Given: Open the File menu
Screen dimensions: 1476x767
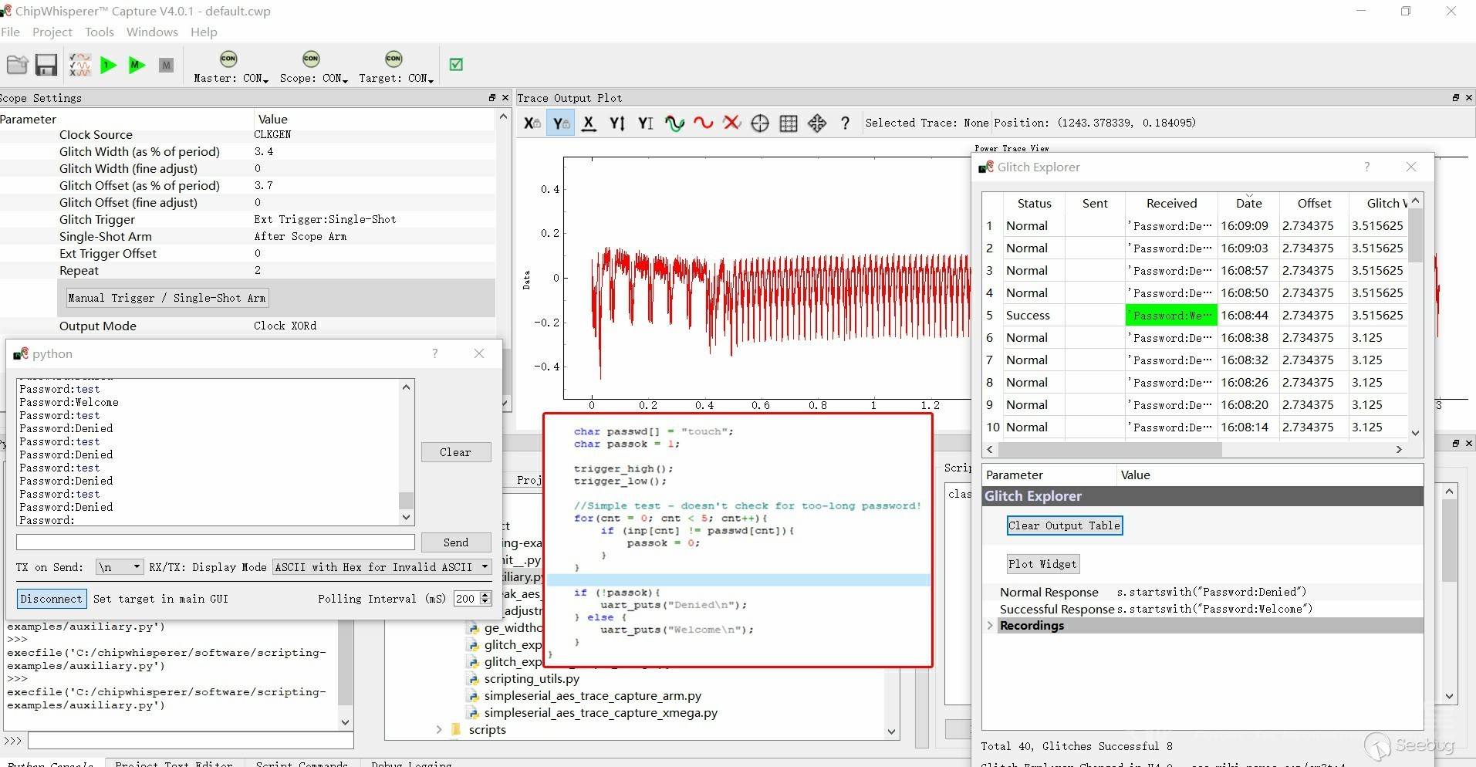Looking at the screenshot, I should [x=11, y=32].
